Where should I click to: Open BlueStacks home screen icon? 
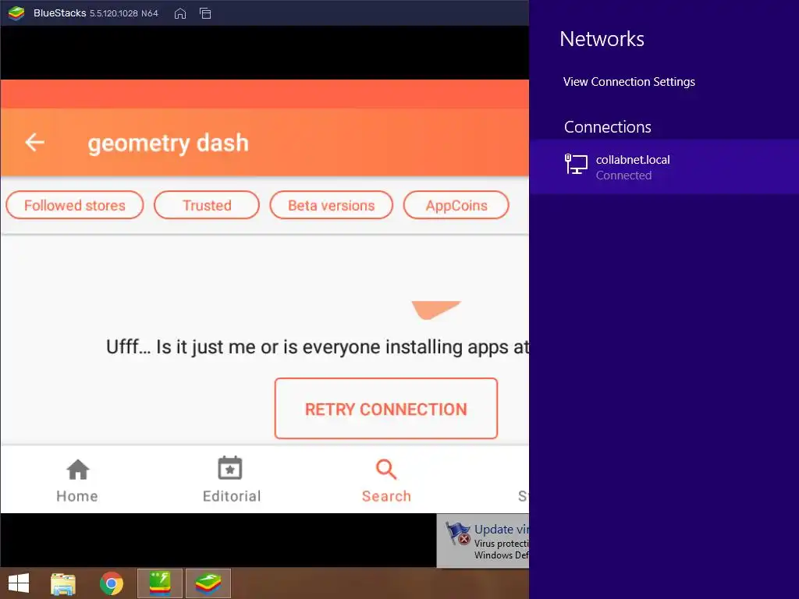click(x=180, y=13)
